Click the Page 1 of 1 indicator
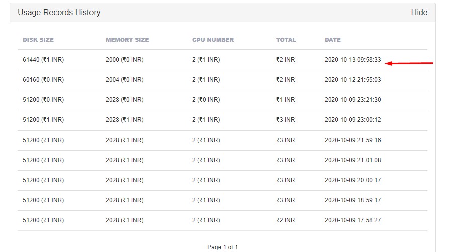The height and width of the screenshot is (252, 456). point(222,247)
